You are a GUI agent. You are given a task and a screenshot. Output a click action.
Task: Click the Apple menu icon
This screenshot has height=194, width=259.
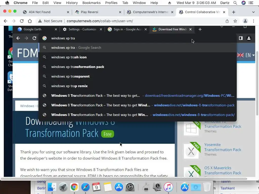point(7,3)
